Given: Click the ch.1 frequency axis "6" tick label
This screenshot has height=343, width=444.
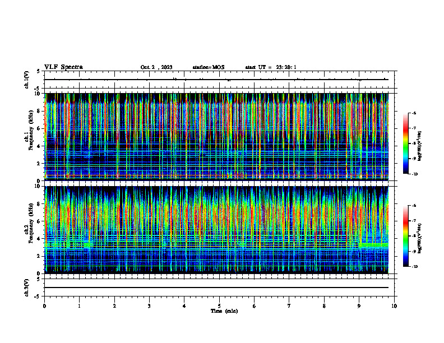Looking at the screenshot, I should pyautogui.click(x=39, y=128).
